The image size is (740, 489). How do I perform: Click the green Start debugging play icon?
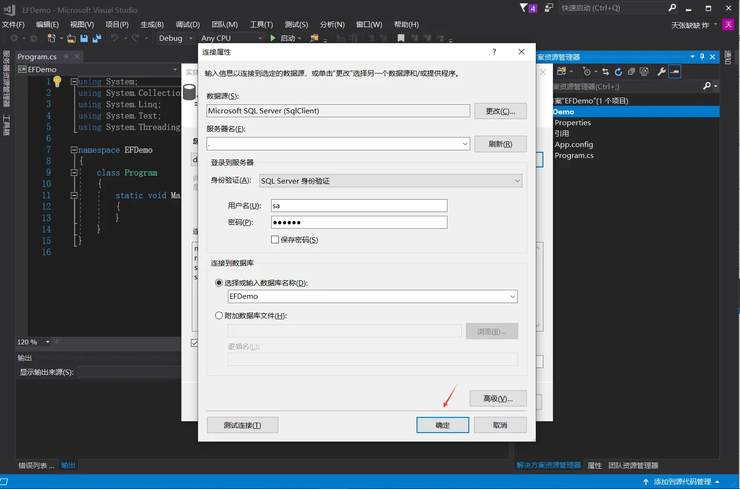273,38
